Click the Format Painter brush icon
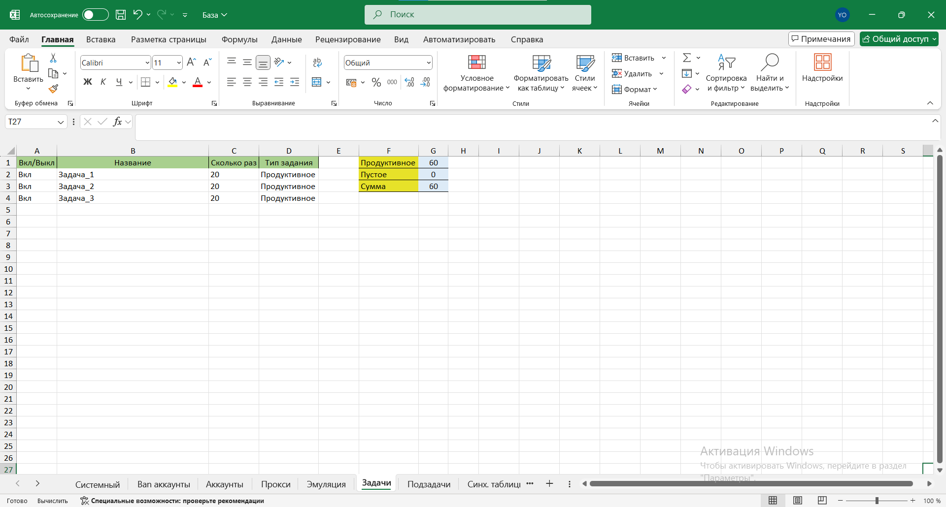 [53, 89]
